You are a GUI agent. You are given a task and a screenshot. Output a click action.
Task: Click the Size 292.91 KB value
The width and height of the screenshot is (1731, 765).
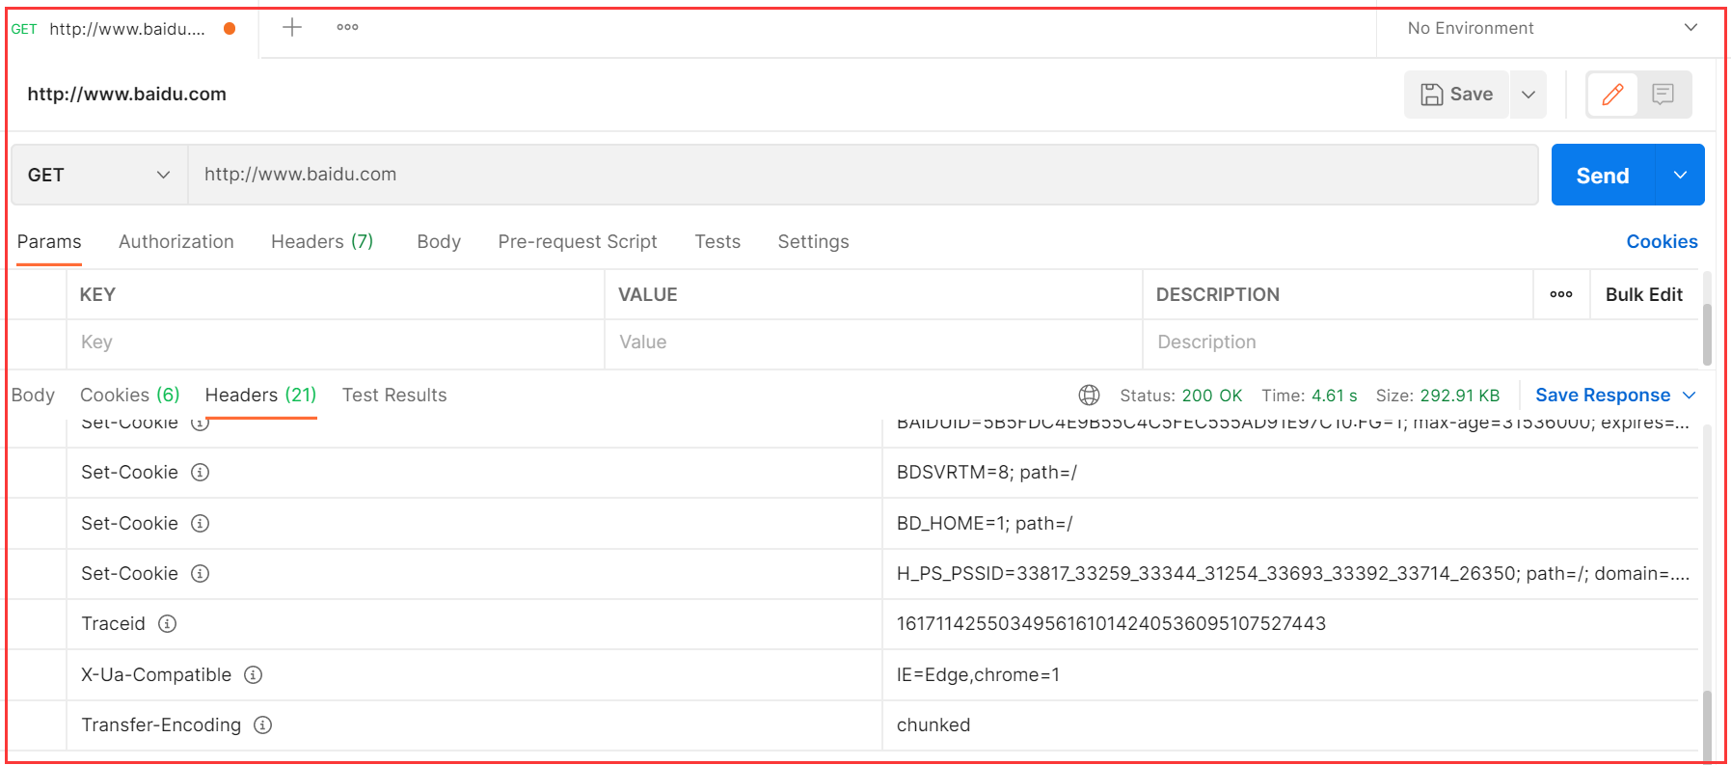click(x=1459, y=396)
